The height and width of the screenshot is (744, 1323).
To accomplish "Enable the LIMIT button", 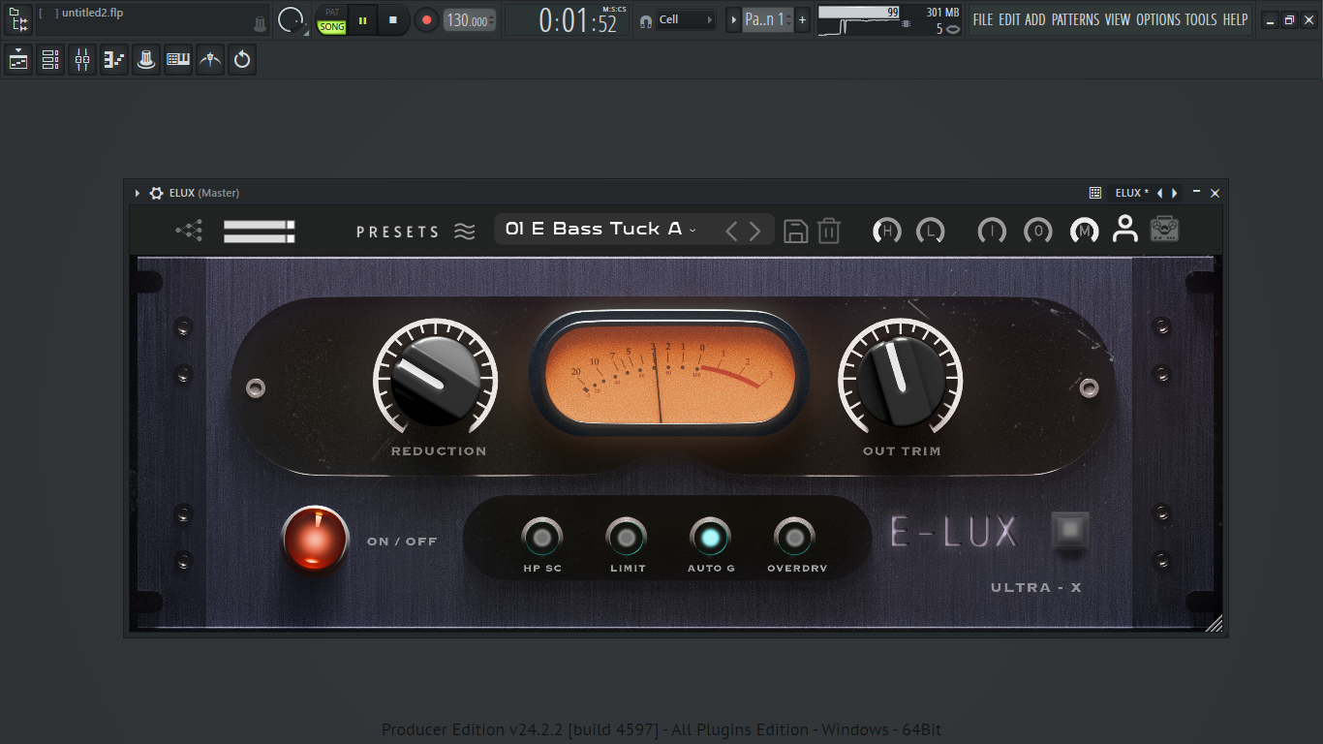I will tap(627, 537).
